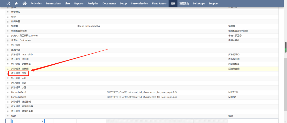
Task: Open the Support menu
Action: tap(213, 3)
